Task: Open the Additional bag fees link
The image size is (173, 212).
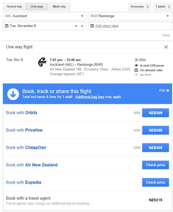Action: [x=90, y=97]
